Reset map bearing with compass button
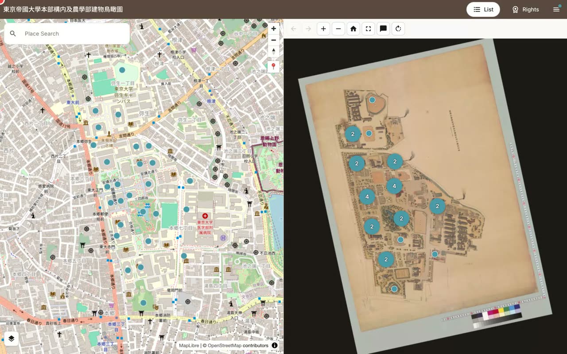The height and width of the screenshot is (354, 567). tap(274, 51)
